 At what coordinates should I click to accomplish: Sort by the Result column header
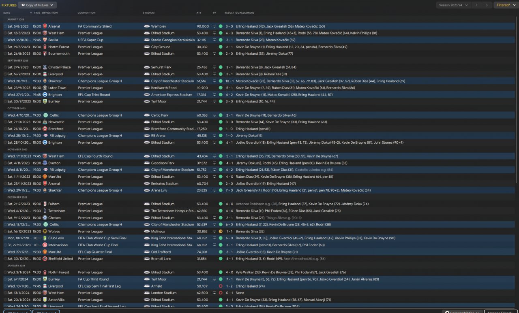tap(229, 13)
